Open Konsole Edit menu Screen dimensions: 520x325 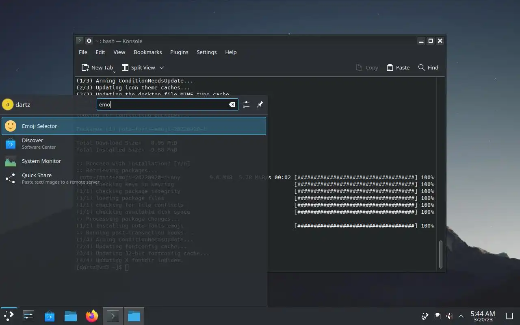click(x=100, y=52)
